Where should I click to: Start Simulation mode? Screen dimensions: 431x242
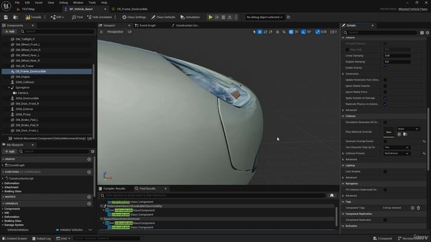(190, 17)
